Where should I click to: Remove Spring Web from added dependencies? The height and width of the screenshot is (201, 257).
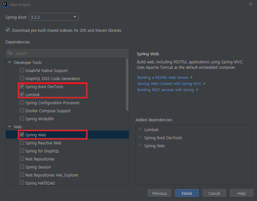[x=140, y=145]
